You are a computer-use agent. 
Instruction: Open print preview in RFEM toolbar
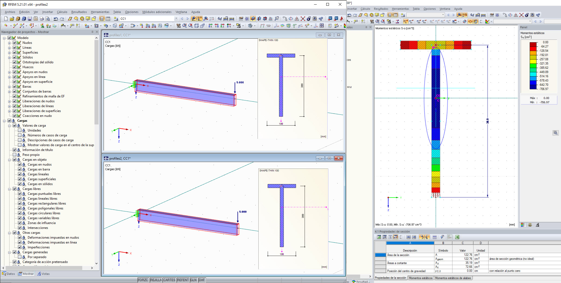click(48, 19)
